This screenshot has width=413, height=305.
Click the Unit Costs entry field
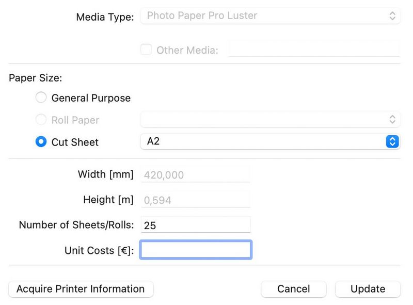pos(195,249)
